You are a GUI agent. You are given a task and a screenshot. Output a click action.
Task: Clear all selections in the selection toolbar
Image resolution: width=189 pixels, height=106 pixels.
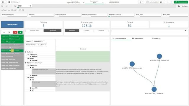[x=15, y=6]
